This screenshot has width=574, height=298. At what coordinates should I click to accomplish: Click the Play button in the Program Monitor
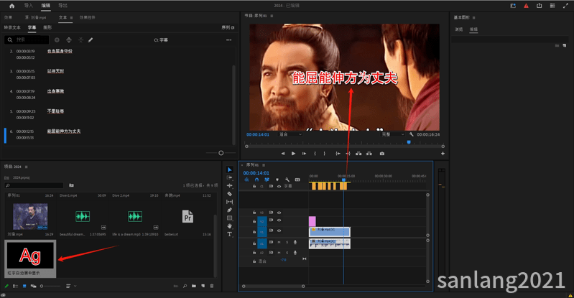coord(293,154)
